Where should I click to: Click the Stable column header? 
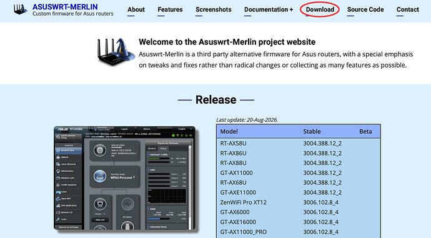[312, 132]
